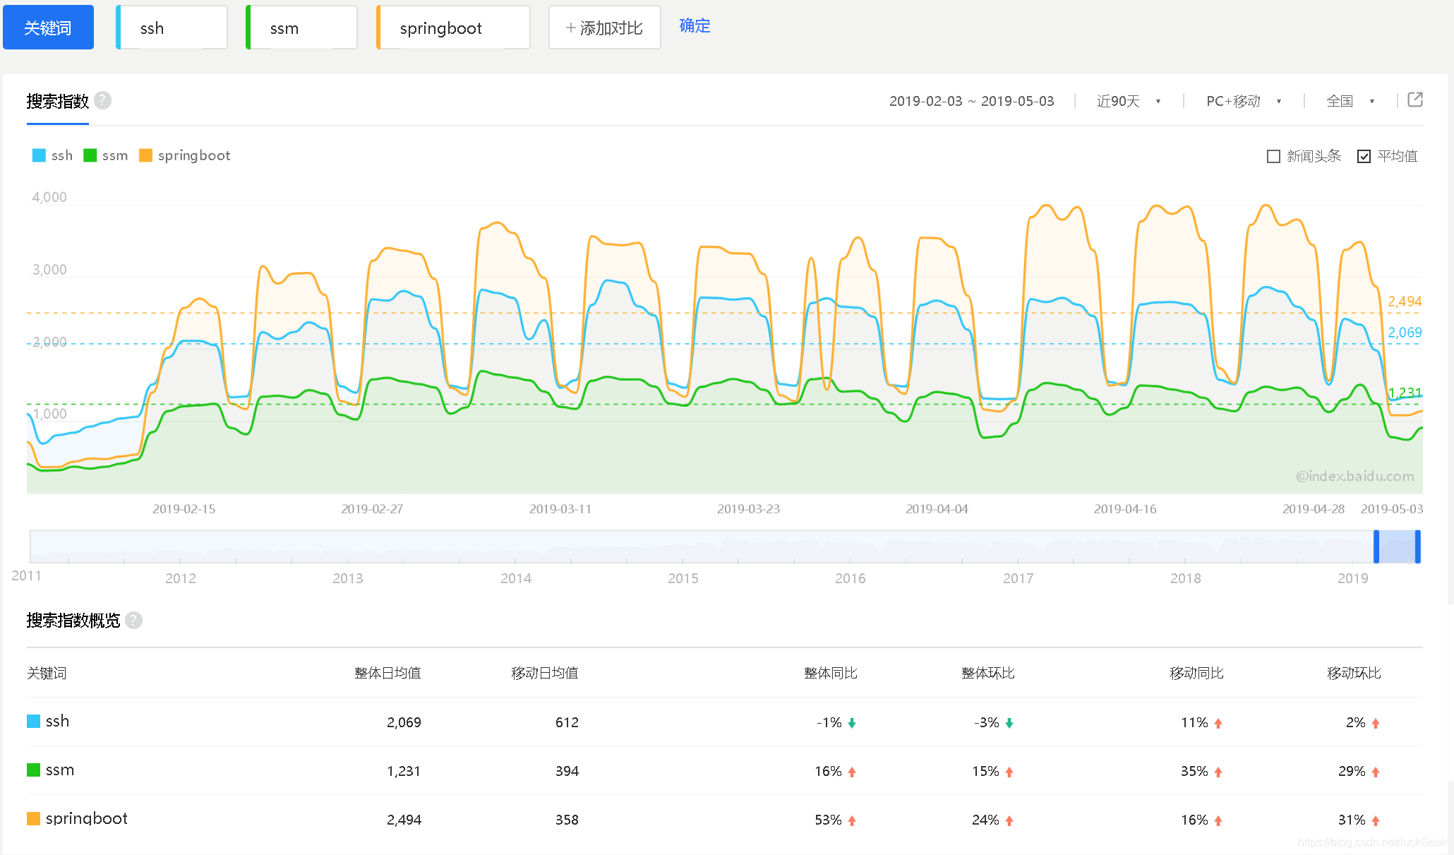Open the 全国 region dropdown
The height and width of the screenshot is (855, 1454).
1350,101
